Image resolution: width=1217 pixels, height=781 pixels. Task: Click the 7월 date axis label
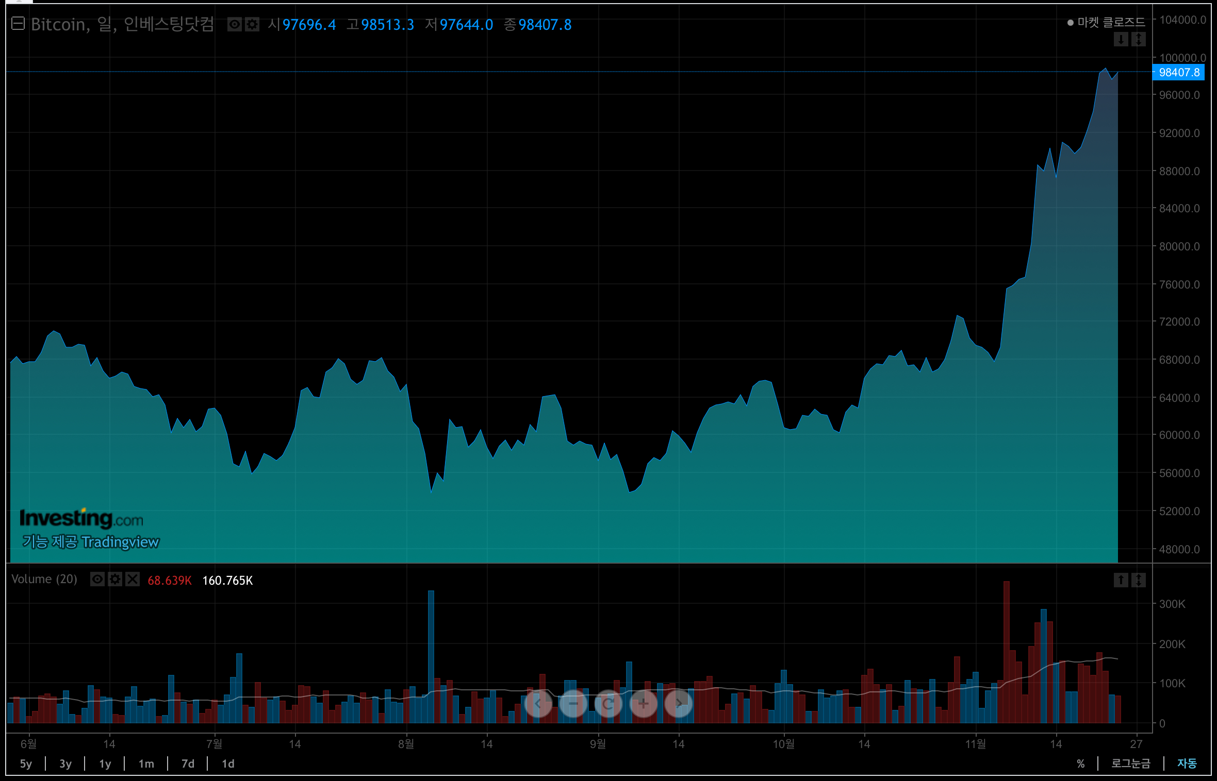[x=214, y=744]
